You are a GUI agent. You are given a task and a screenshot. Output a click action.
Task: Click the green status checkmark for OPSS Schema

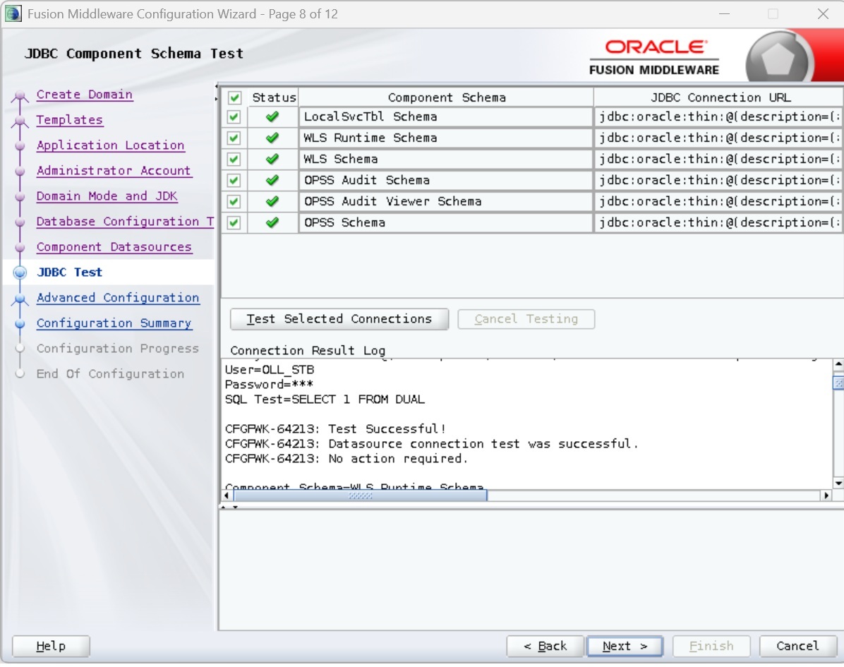click(272, 223)
